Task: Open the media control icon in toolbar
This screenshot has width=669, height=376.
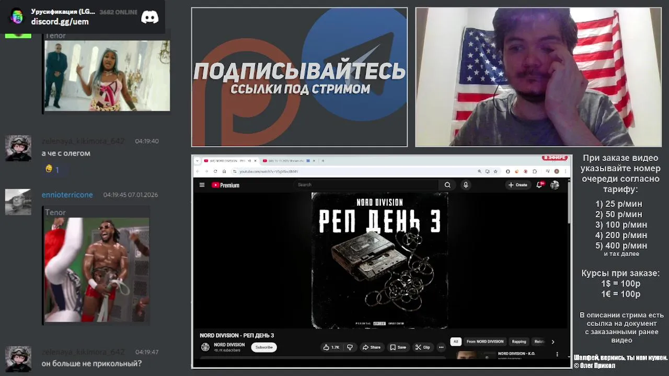Action: (548, 171)
